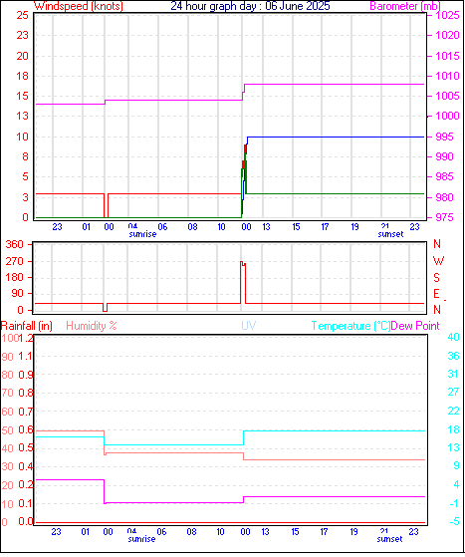The width and height of the screenshot is (465, 557).
Task: Click the 5 knots windspeed axis value
Action: (x=25, y=176)
